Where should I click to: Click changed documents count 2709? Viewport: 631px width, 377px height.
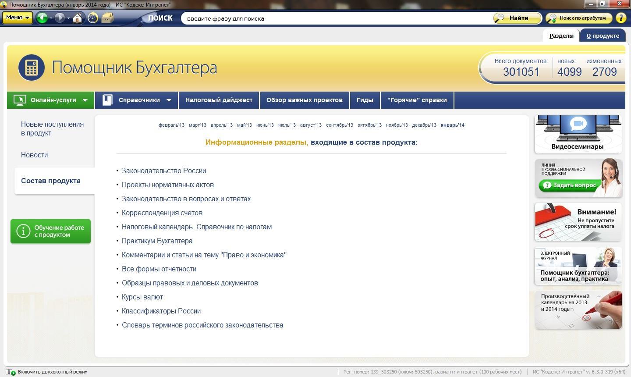point(604,72)
